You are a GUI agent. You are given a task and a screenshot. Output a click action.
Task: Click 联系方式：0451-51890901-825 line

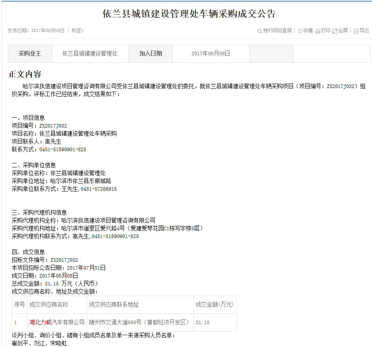click(x=49, y=150)
